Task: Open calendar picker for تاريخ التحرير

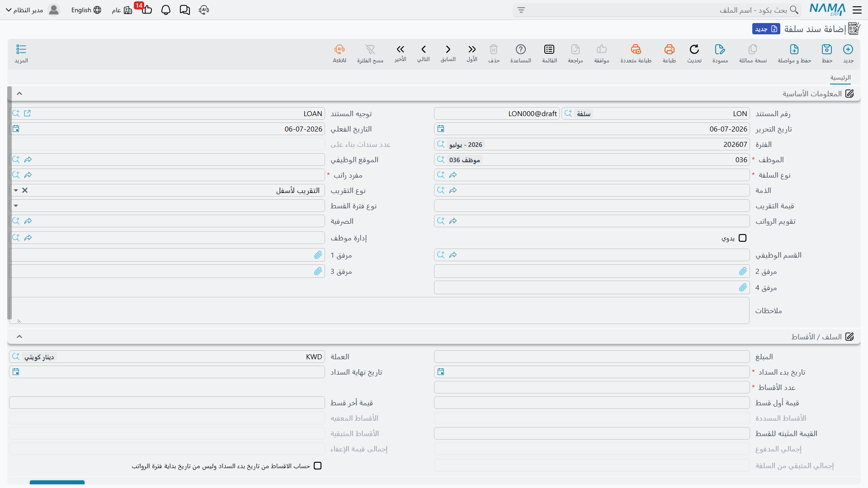Action: pyautogui.click(x=441, y=129)
